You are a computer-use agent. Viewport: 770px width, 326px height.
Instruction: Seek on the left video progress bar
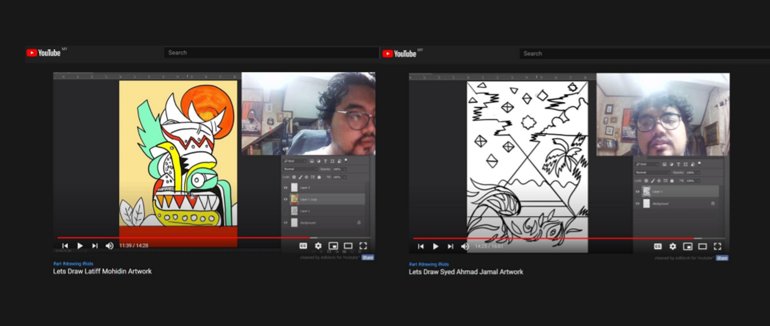[214, 238]
